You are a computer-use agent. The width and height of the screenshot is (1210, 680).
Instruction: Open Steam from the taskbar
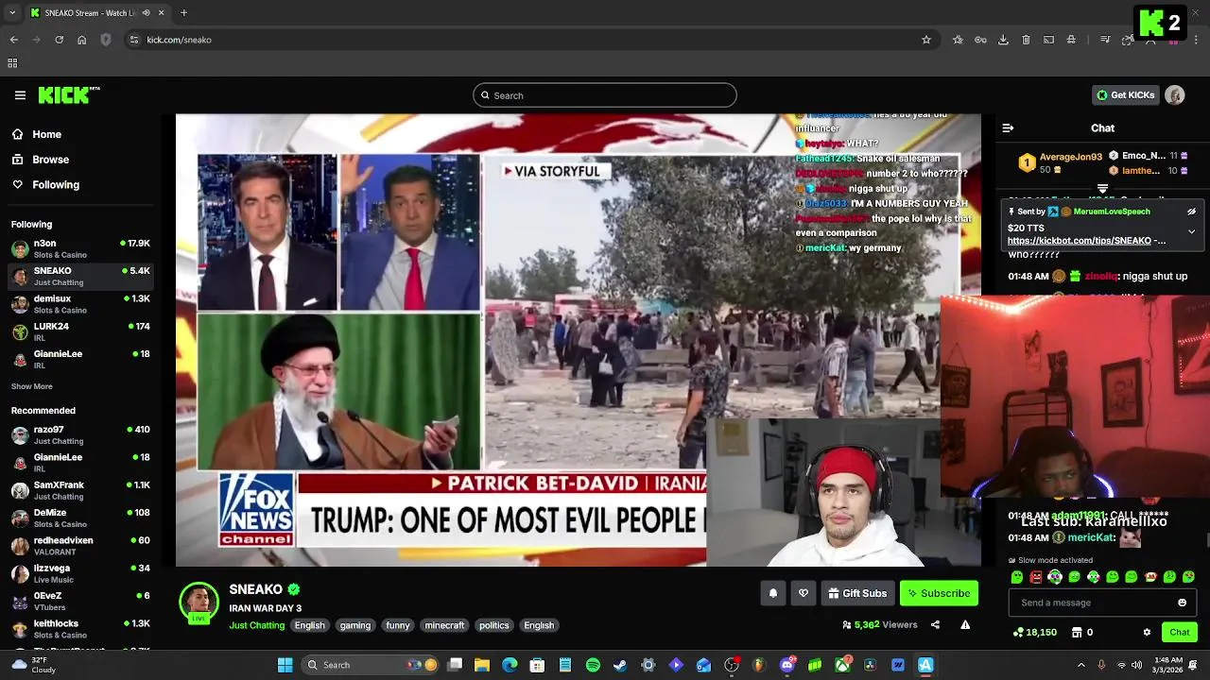point(620,665)
